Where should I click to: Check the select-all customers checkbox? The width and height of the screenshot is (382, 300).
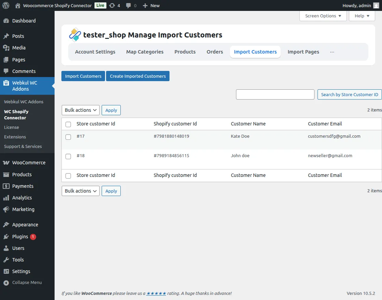click(68, 124)
